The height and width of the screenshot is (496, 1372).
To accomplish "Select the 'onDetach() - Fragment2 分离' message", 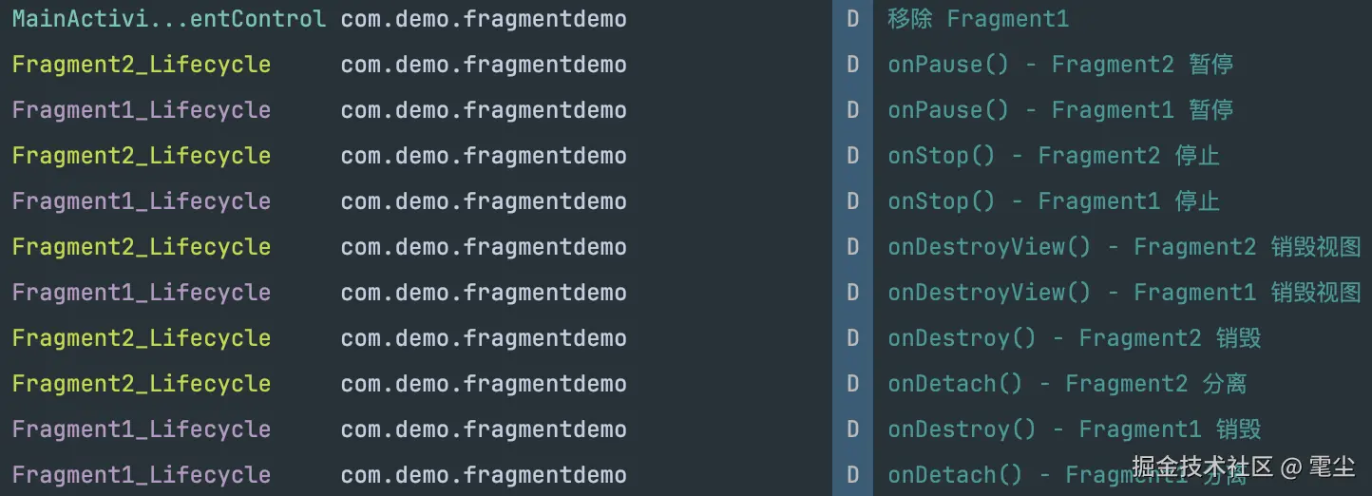I will click(x=1066, y=384).
